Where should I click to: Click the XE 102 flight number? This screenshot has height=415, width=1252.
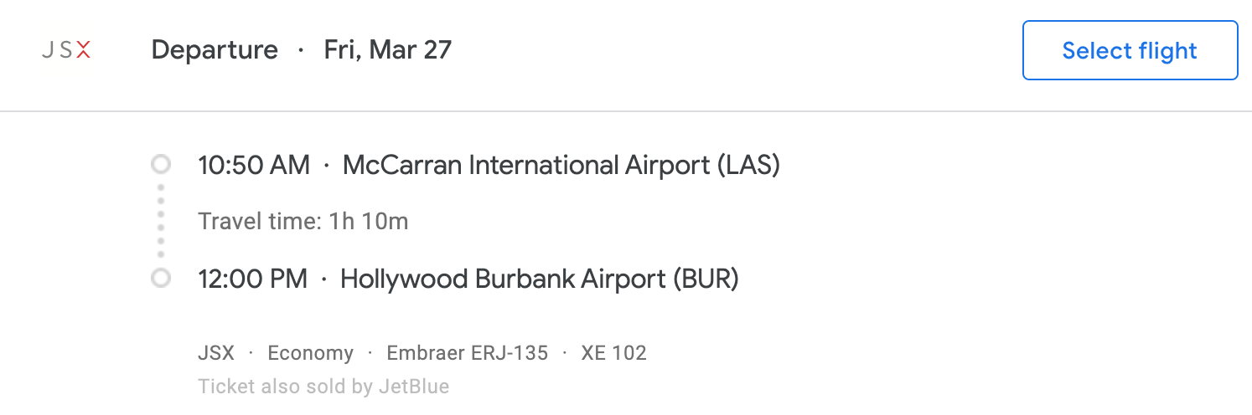(x=614, y=353)
